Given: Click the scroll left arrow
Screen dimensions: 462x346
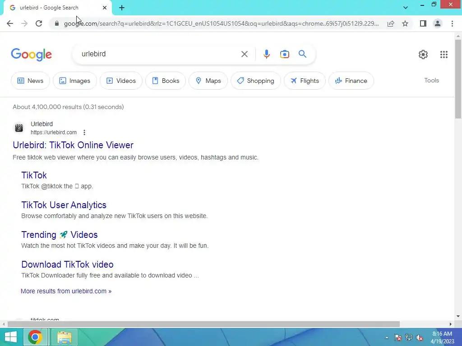Looking at the screenshot, I should tap(3, 324).
